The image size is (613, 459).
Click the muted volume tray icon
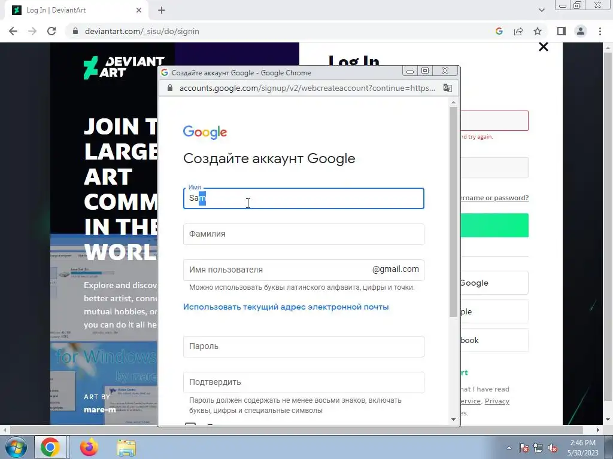[x=553, y=448]
